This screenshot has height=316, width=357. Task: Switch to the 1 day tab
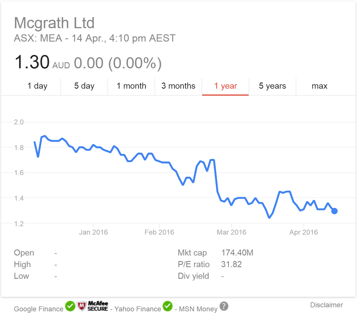click(x=37, y=86)
